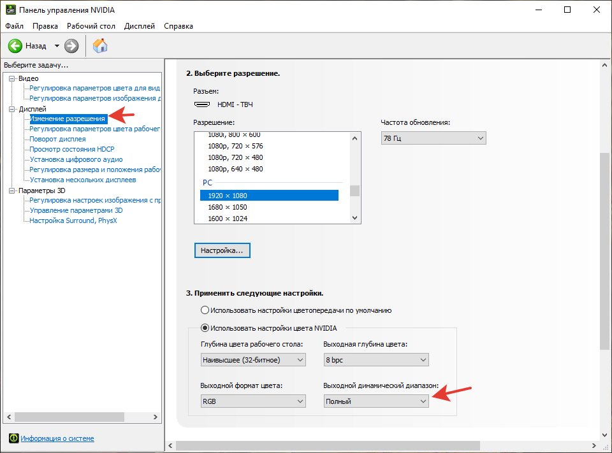This screenshot has width=612, height=453.
Task: Open the Частота обновления 78 Гц dropdown
Action: pyautogui.click(x=433, y=138)
